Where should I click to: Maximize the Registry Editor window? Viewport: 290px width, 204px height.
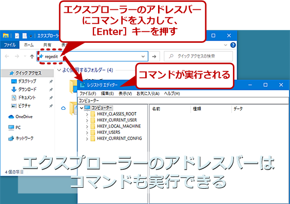click(265, 85)
